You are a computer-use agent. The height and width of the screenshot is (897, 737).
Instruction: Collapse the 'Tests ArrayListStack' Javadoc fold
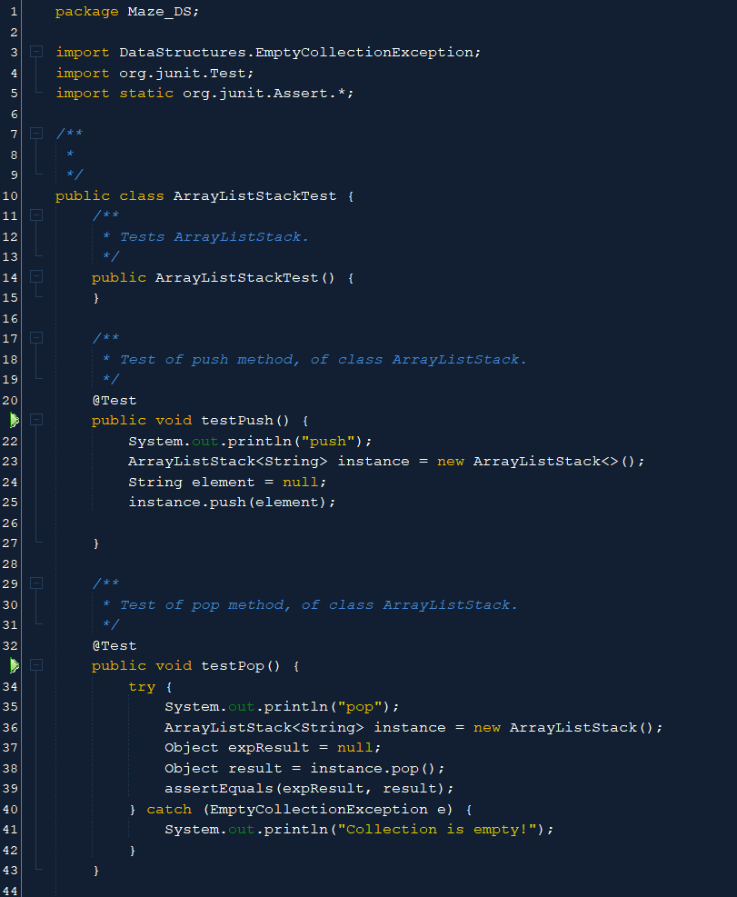35,214
